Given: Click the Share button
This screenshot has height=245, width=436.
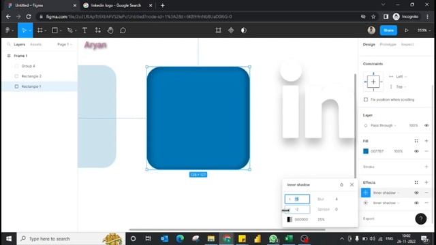Looking at the screenshot, I should click(388, 30).
